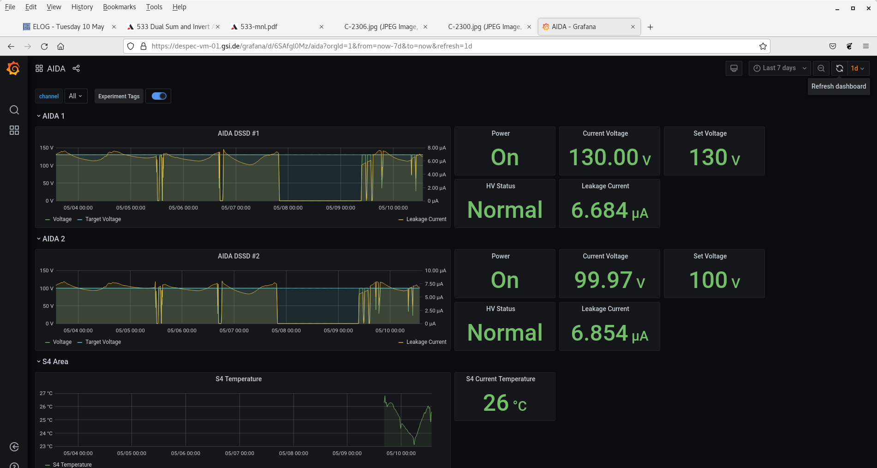This screenshot has width=877, height=468.
Task: Open the search icon in the sidebar
Action: (x=14, y=110)
